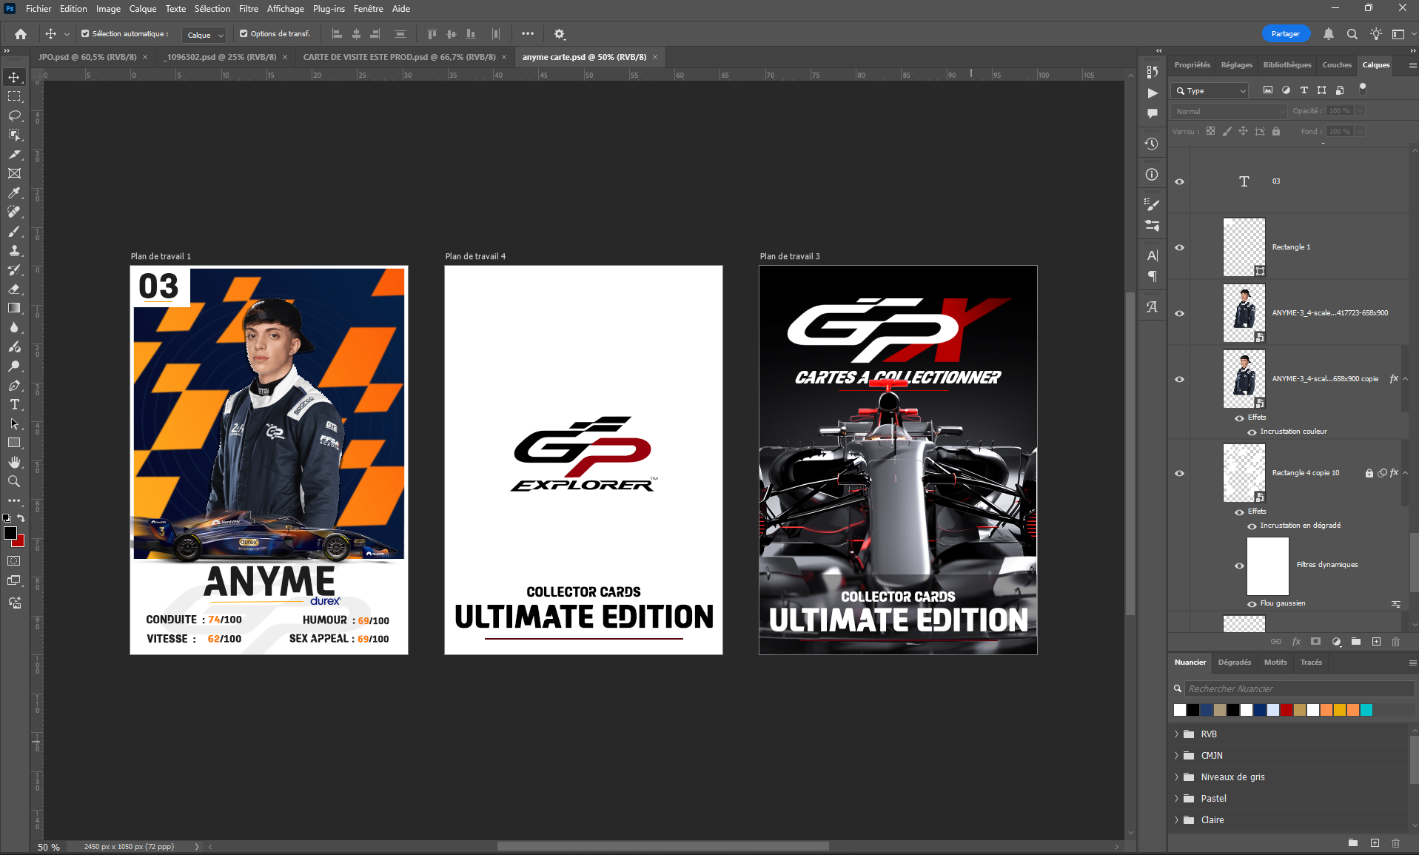The width and height of the screenshot is (1419, 855).
Task: Select the Clone Stamp tool
Action: pos(14,250)
